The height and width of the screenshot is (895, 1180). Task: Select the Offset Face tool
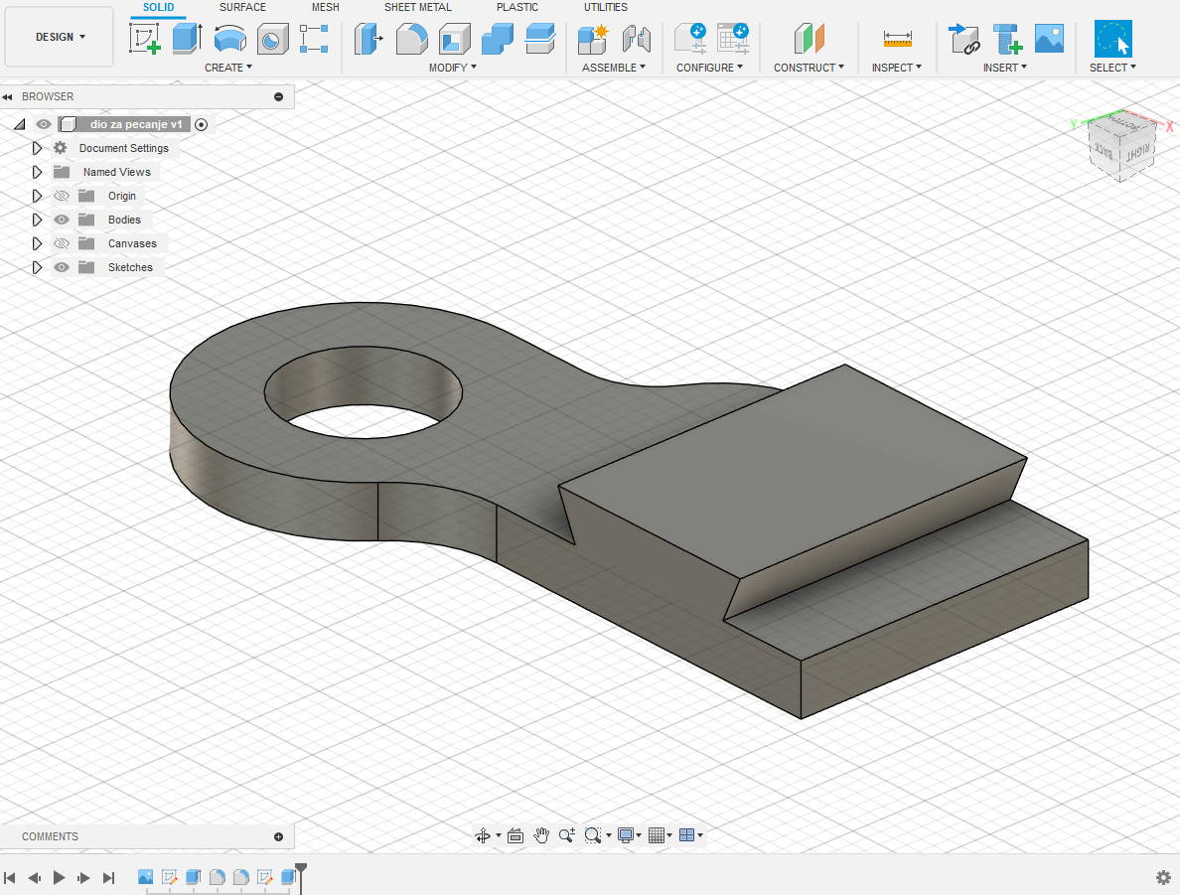(x=540, y=39)
